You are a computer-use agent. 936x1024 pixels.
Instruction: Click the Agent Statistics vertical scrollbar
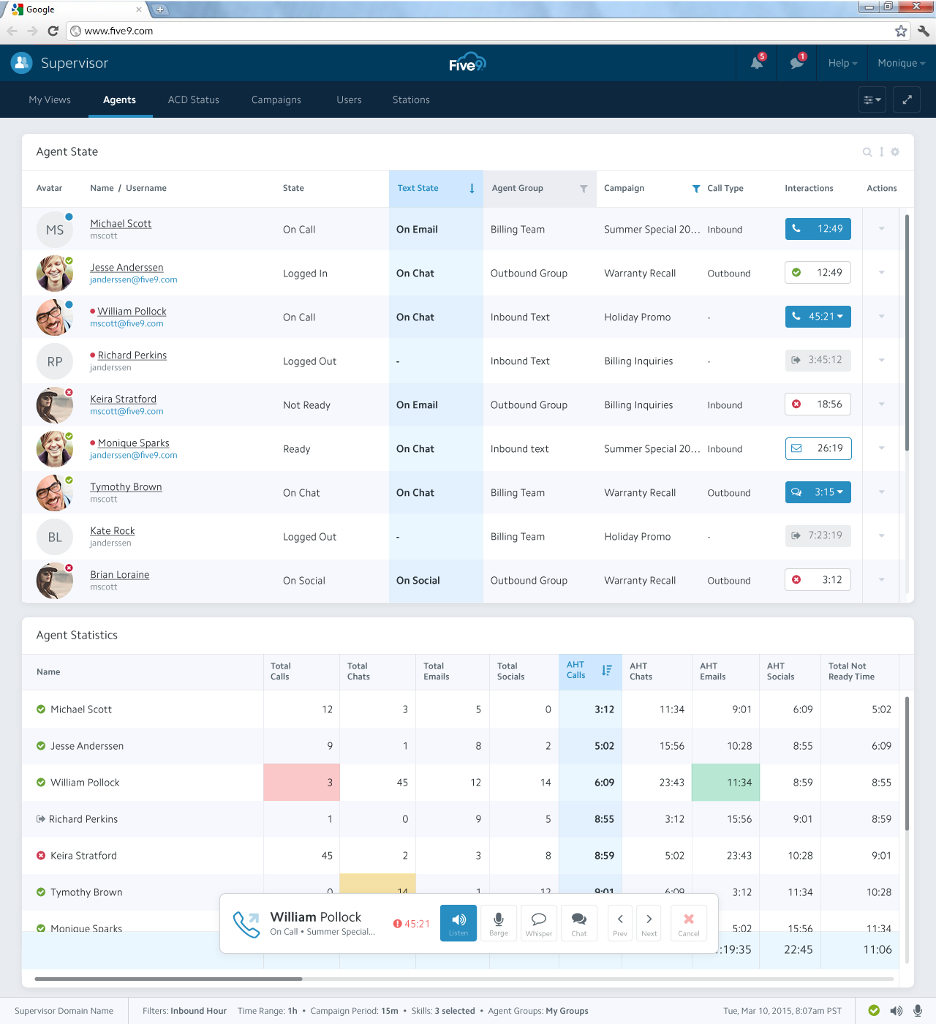point(907,764)
